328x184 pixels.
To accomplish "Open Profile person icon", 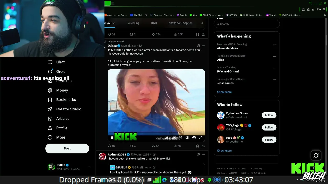I will coord(50,128).
